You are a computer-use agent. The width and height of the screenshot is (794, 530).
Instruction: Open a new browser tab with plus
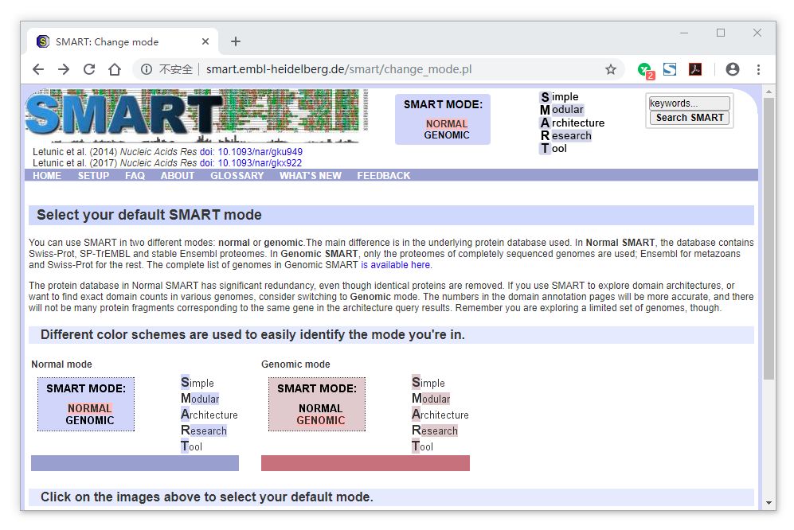[236, 41]
